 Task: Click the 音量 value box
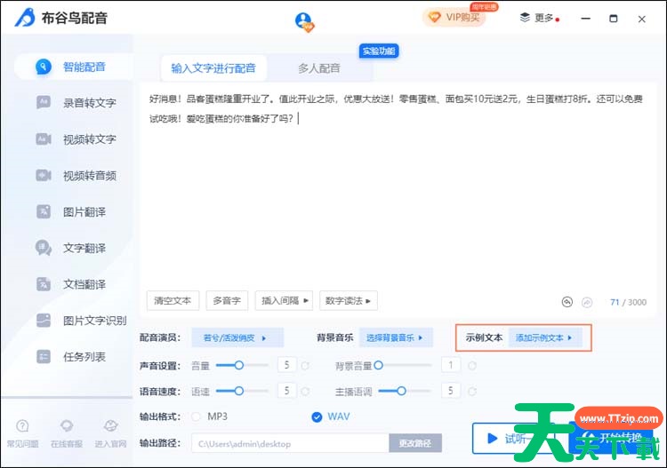[x=286, y=365]
